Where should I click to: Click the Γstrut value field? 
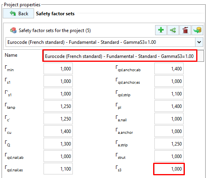click(169, 156)
